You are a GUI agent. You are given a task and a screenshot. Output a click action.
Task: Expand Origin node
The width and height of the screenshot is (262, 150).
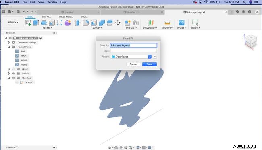pyautogui.click(x=9, y=69)
